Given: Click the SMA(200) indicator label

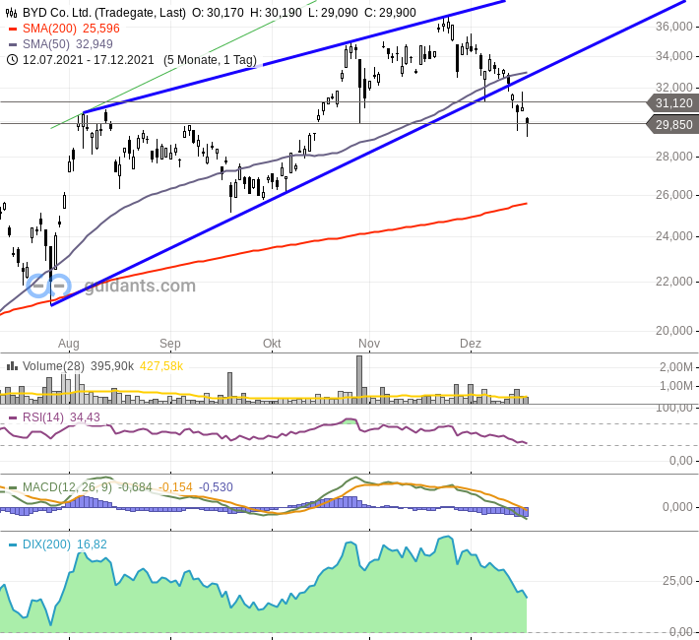Looking at the screenshot, I should coord(49,29).
